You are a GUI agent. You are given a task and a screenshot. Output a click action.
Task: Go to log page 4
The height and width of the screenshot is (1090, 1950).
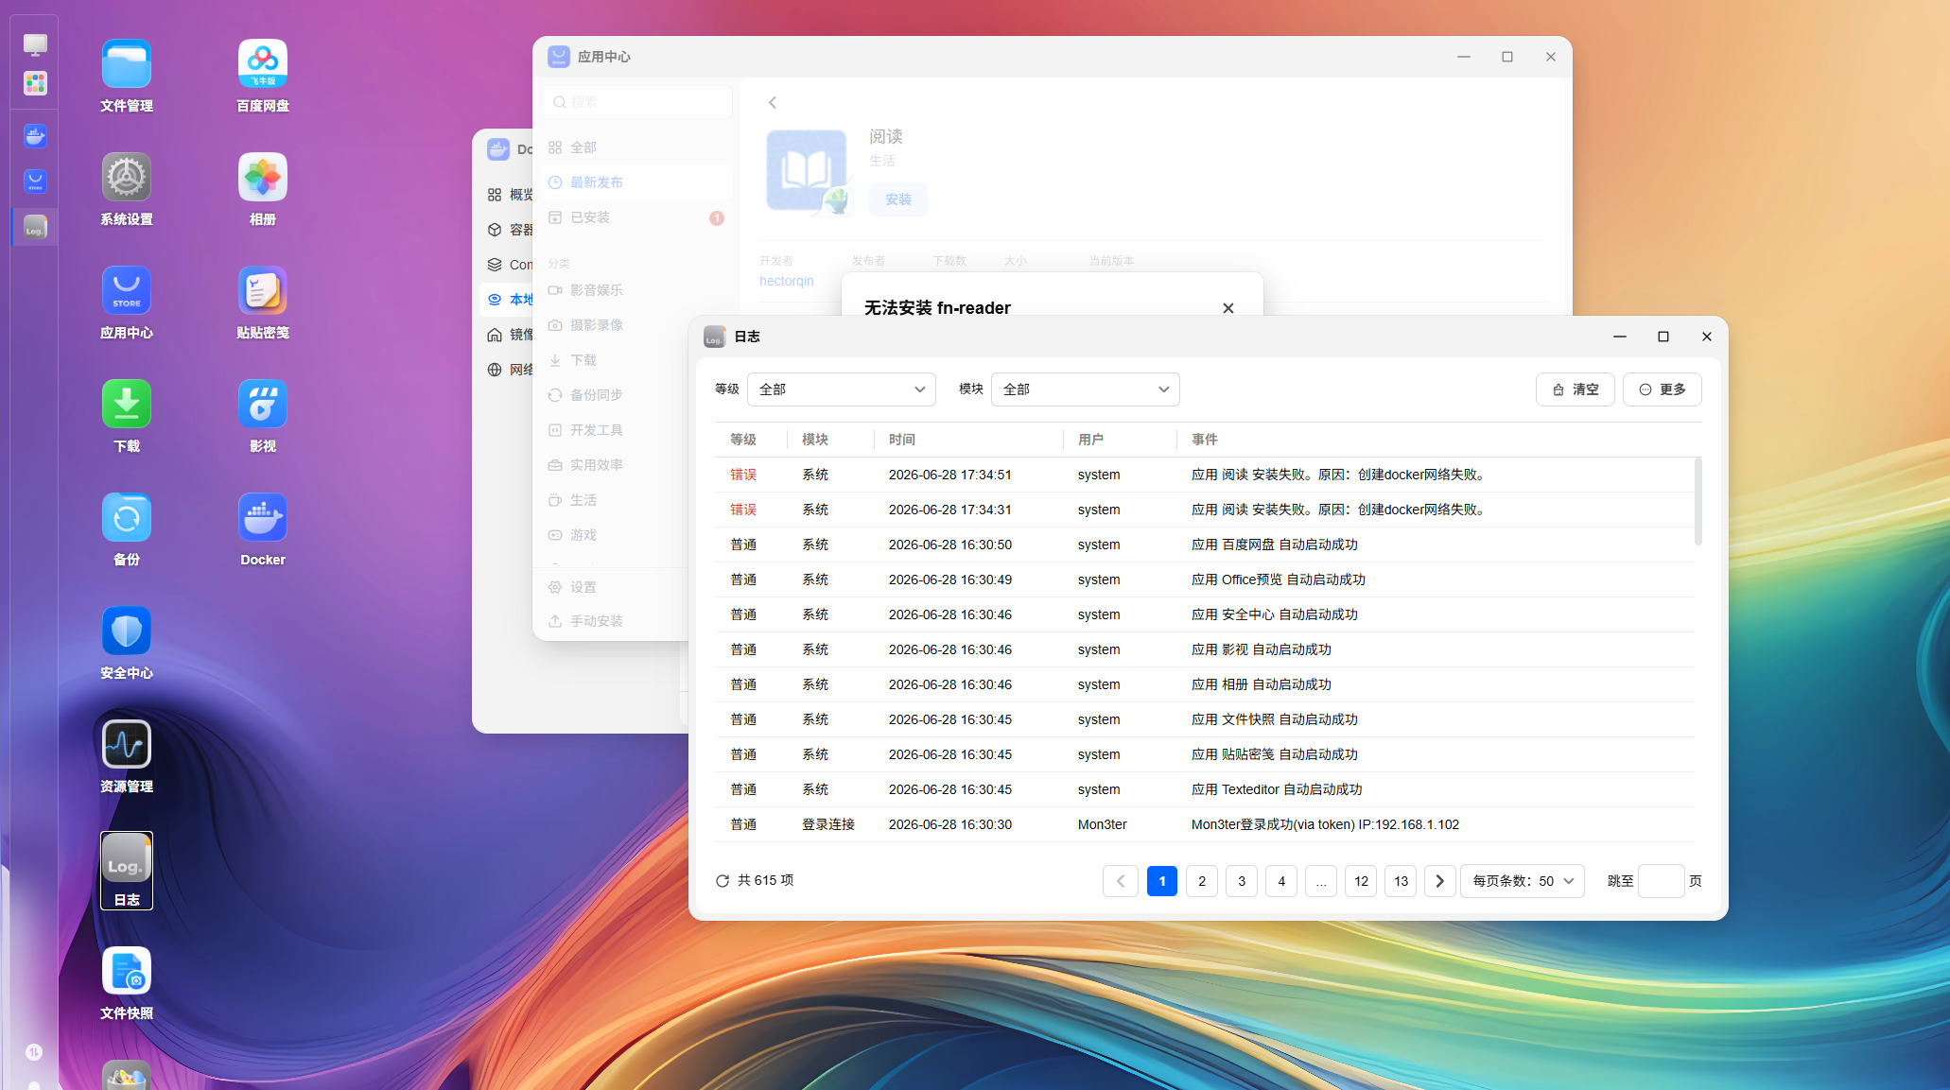click(1281, 881)
